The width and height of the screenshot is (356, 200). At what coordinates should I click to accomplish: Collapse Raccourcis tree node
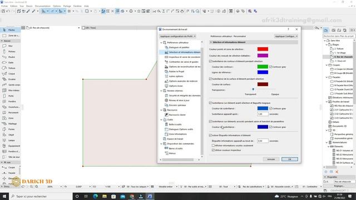point(161,110)
